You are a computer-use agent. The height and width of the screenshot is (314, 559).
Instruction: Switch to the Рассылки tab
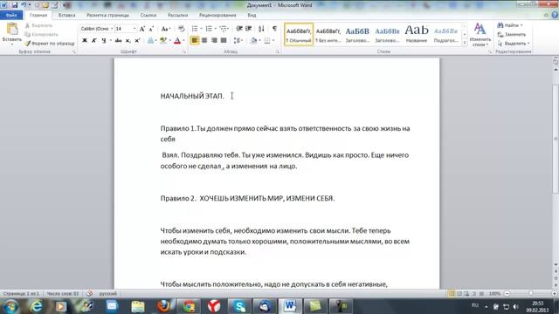pos(177,16)
